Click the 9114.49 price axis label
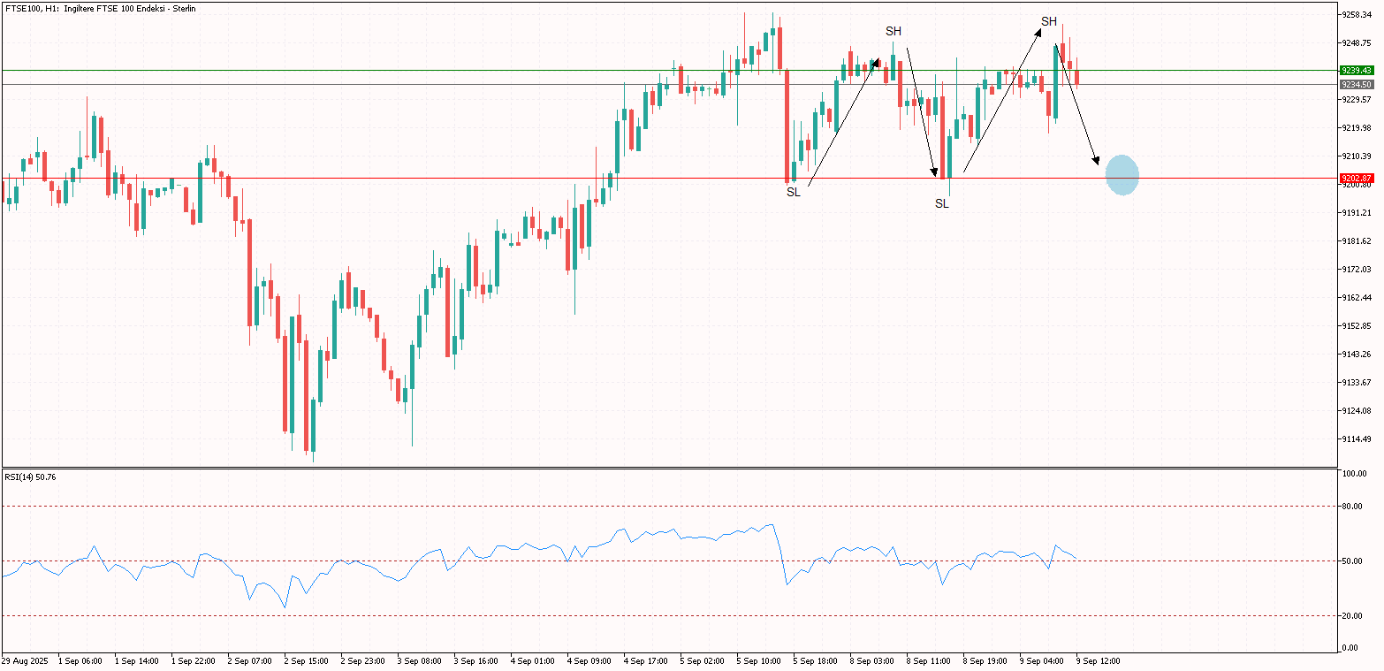Viewport: 1384px width, 671px height. tap(1357, 438)
